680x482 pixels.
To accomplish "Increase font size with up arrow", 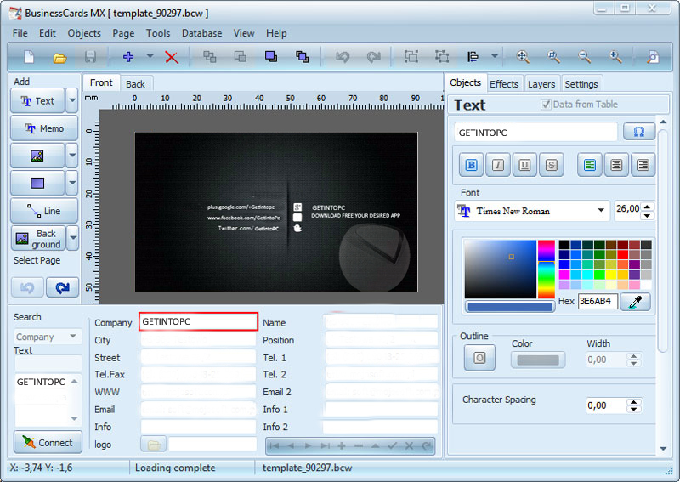I will pos(647,207).
